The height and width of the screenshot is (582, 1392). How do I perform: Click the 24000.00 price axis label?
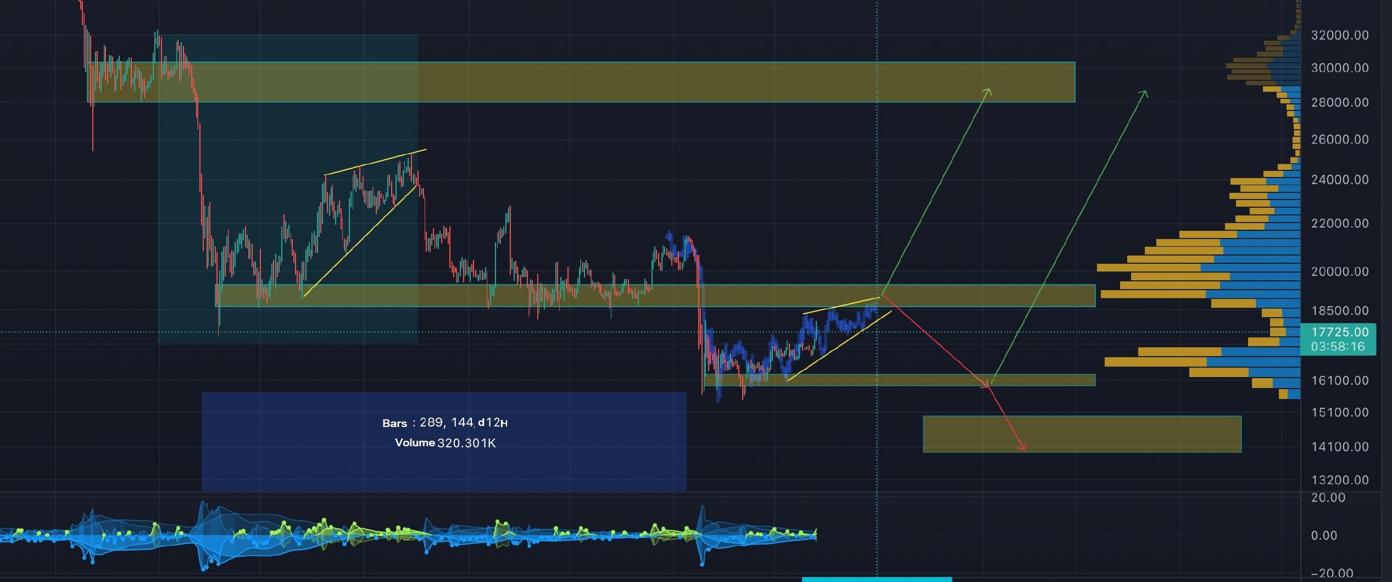1340,180
